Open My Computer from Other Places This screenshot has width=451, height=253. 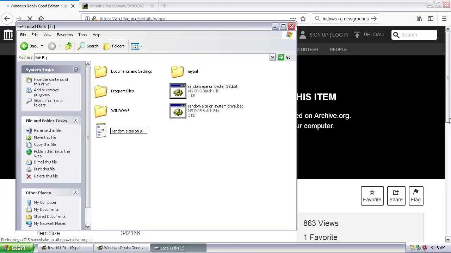45,202
